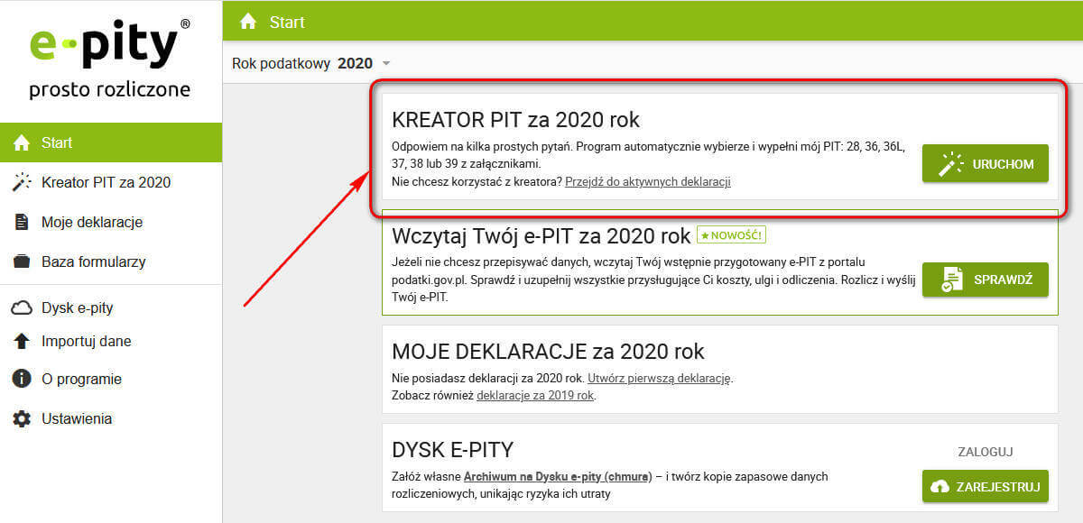The width and height of the screenshot is (1083, 523).
Task: Select Start in the left sidebar menu
Action: tap(54, 142)
